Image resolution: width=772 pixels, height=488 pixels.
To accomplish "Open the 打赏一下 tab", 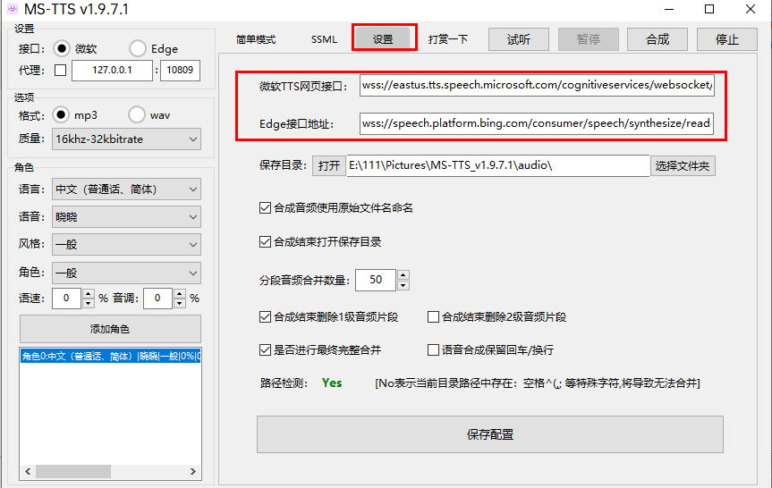I will click(x=448, y=39).
